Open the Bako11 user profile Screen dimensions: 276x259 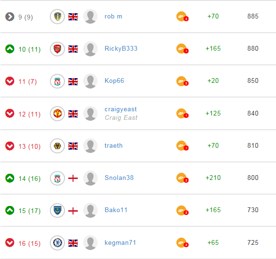116,210
